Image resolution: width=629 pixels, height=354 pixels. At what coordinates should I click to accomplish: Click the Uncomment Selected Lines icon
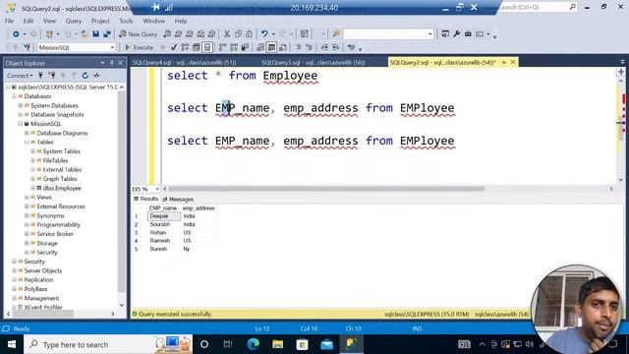[309, 47]
